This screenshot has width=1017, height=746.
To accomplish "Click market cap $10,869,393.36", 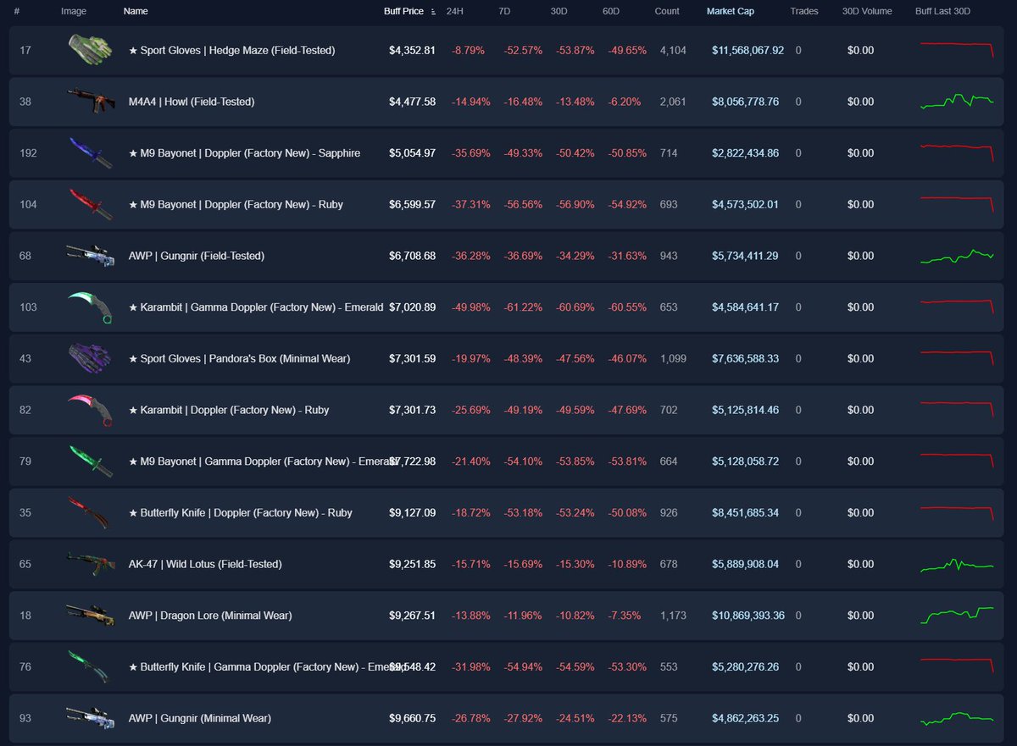I will point(748,616).
